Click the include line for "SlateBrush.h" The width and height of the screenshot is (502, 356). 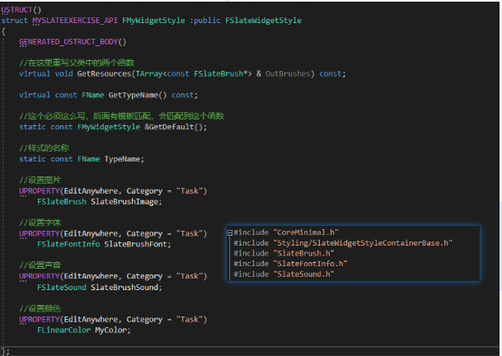(284, 253)
